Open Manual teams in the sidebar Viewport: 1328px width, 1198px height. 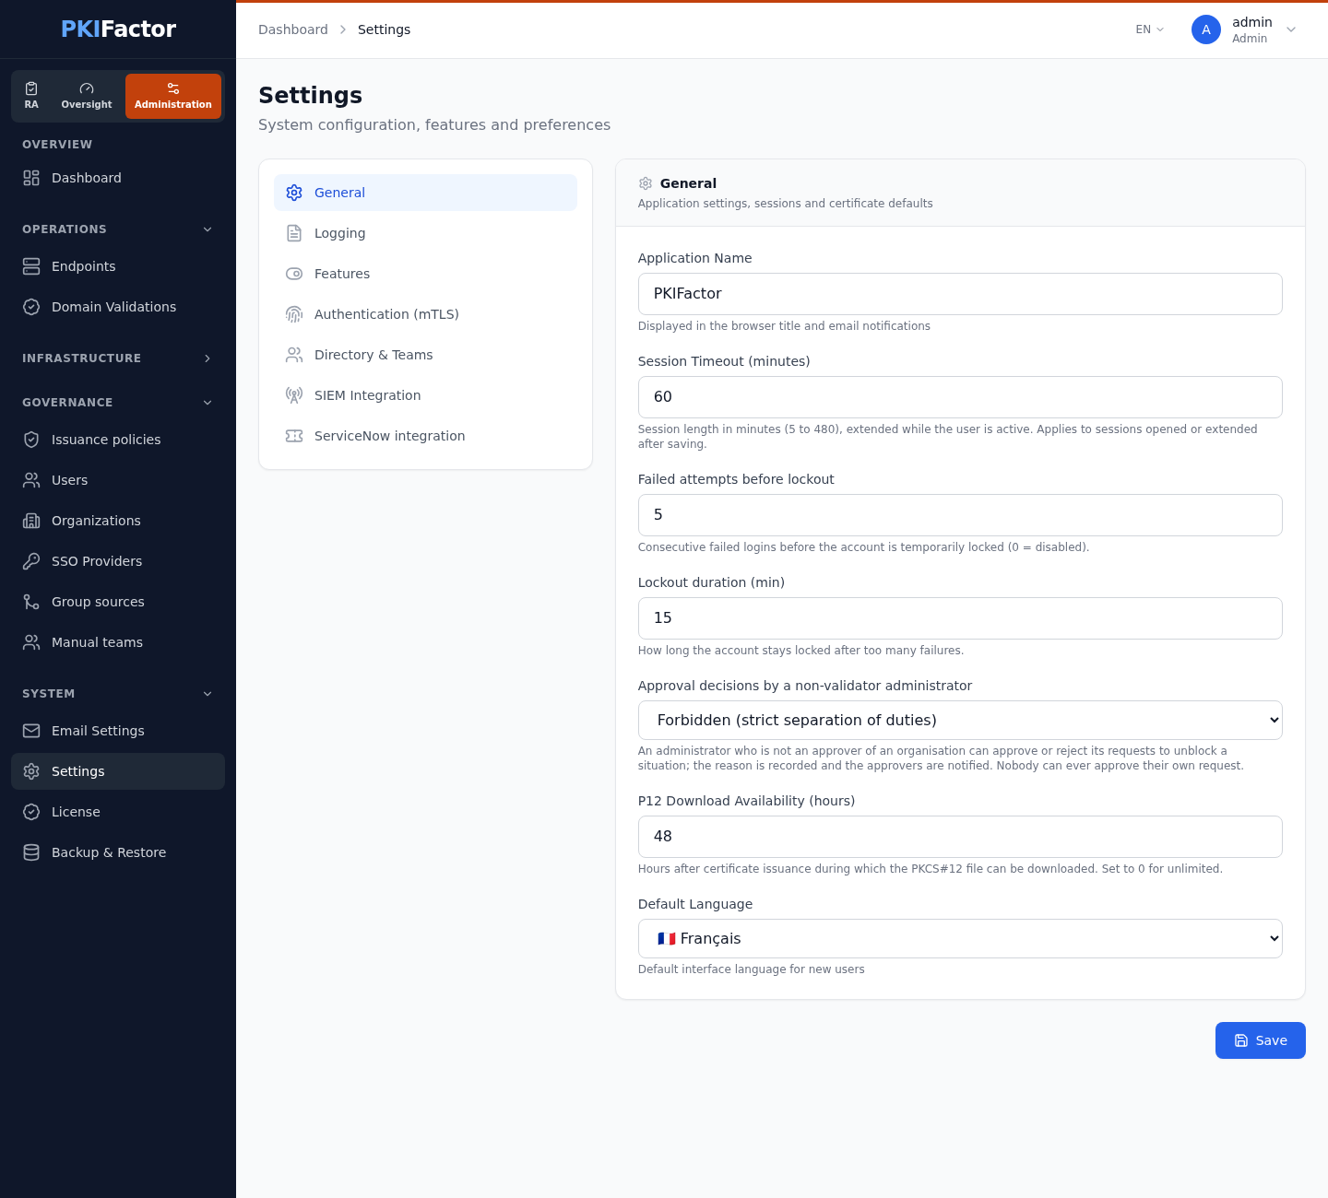(x=118, y=642)
